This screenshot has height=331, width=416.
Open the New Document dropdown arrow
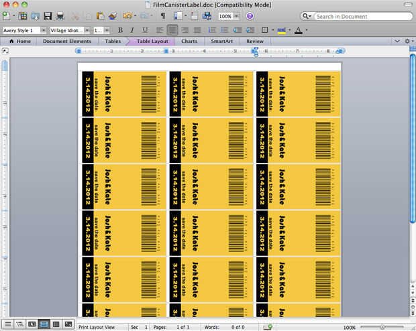point(14,16)
